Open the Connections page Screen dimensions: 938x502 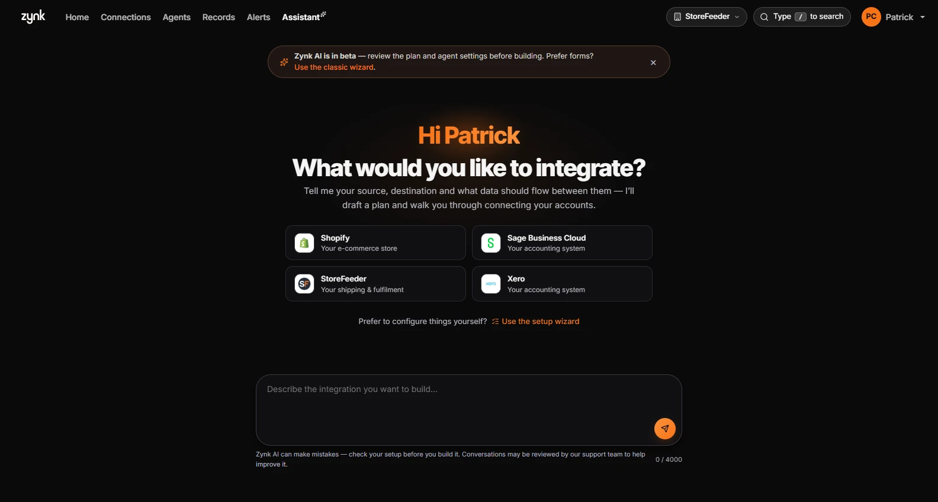(126, 17)
